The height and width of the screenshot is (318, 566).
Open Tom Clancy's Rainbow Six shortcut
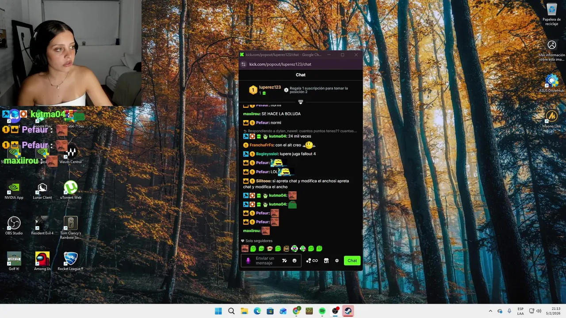click(x=71, y=227)
